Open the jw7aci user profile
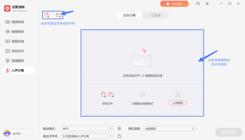 19,133
